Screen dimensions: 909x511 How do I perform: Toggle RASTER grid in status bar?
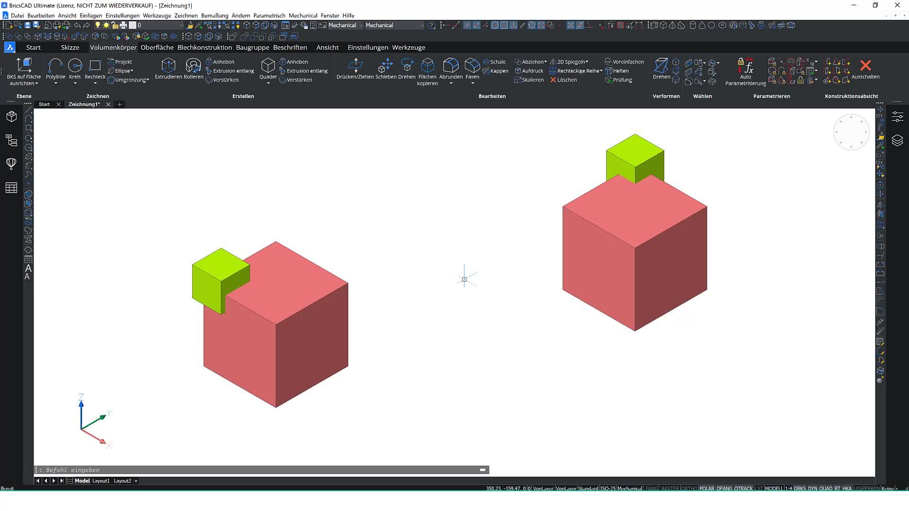669,488
